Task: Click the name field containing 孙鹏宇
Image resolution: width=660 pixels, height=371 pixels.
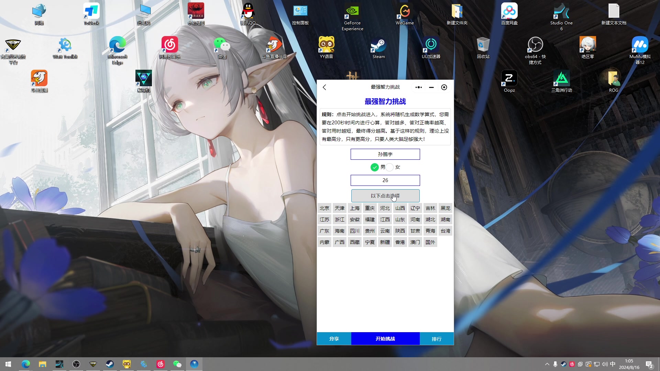Action: pos(385,154)
